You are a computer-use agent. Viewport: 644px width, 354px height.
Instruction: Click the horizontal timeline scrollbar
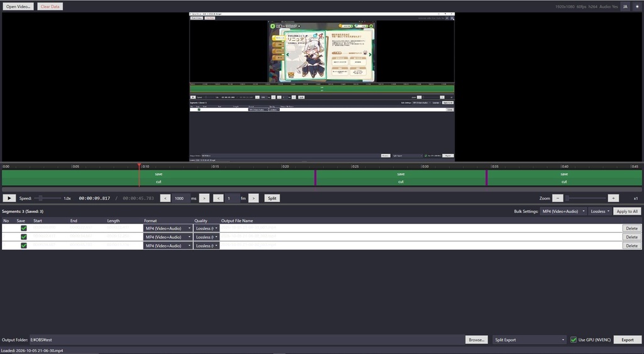(x=322, y=190)
